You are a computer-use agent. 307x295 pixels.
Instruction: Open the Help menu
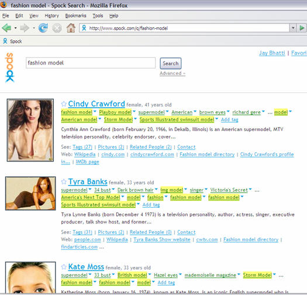pos(114,16)
